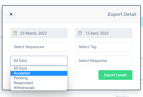Choose the Responded status option
The image size is (143, 97).
pyautogui.click(x=39, y=83)
